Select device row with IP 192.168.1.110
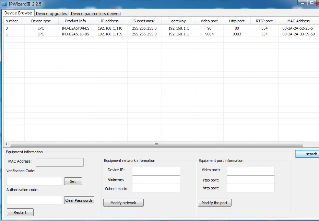 pyautogui.click(x=161, y=28)
